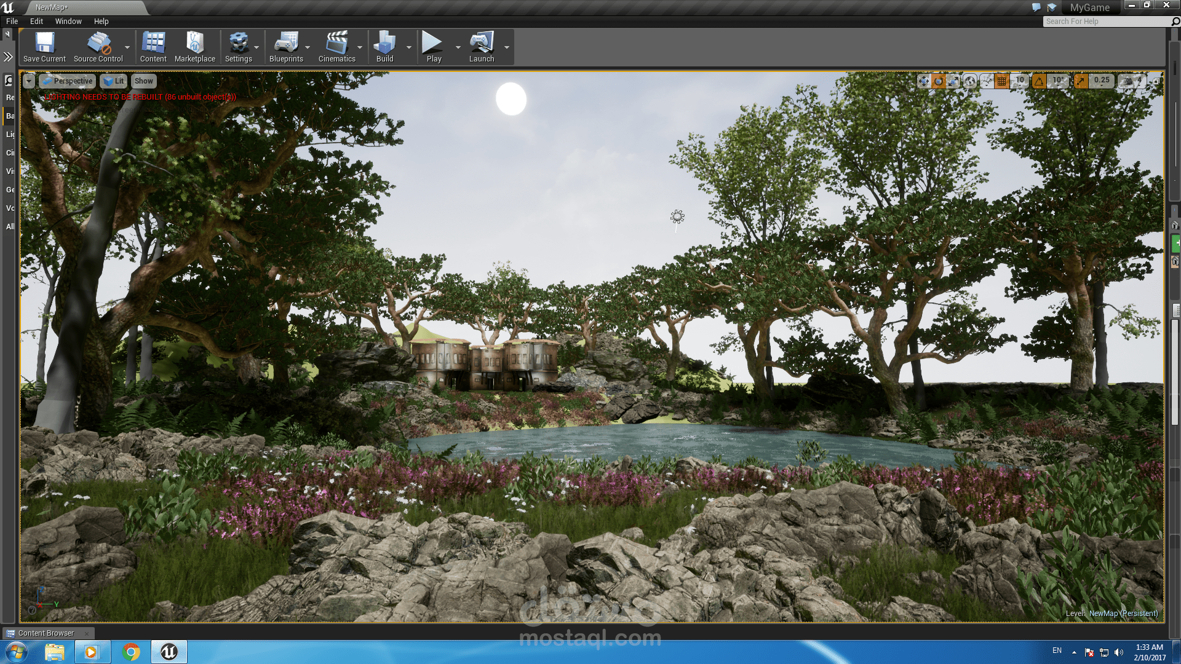Image resolution: width=1181 pixels, height=664 pixels.
Task: Open the grid snap size 10 dropdown
Action: pyautogui.click(x=1020, y=81)
